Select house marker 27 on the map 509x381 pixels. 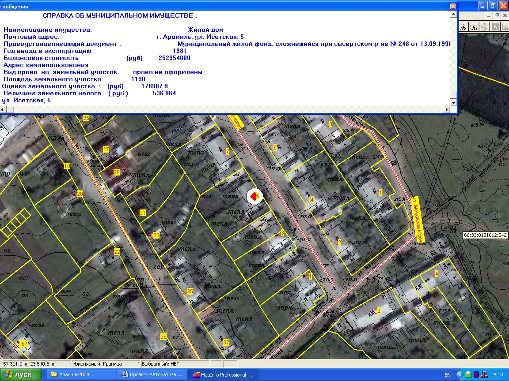pyautogui.click(x=104, y=149)
